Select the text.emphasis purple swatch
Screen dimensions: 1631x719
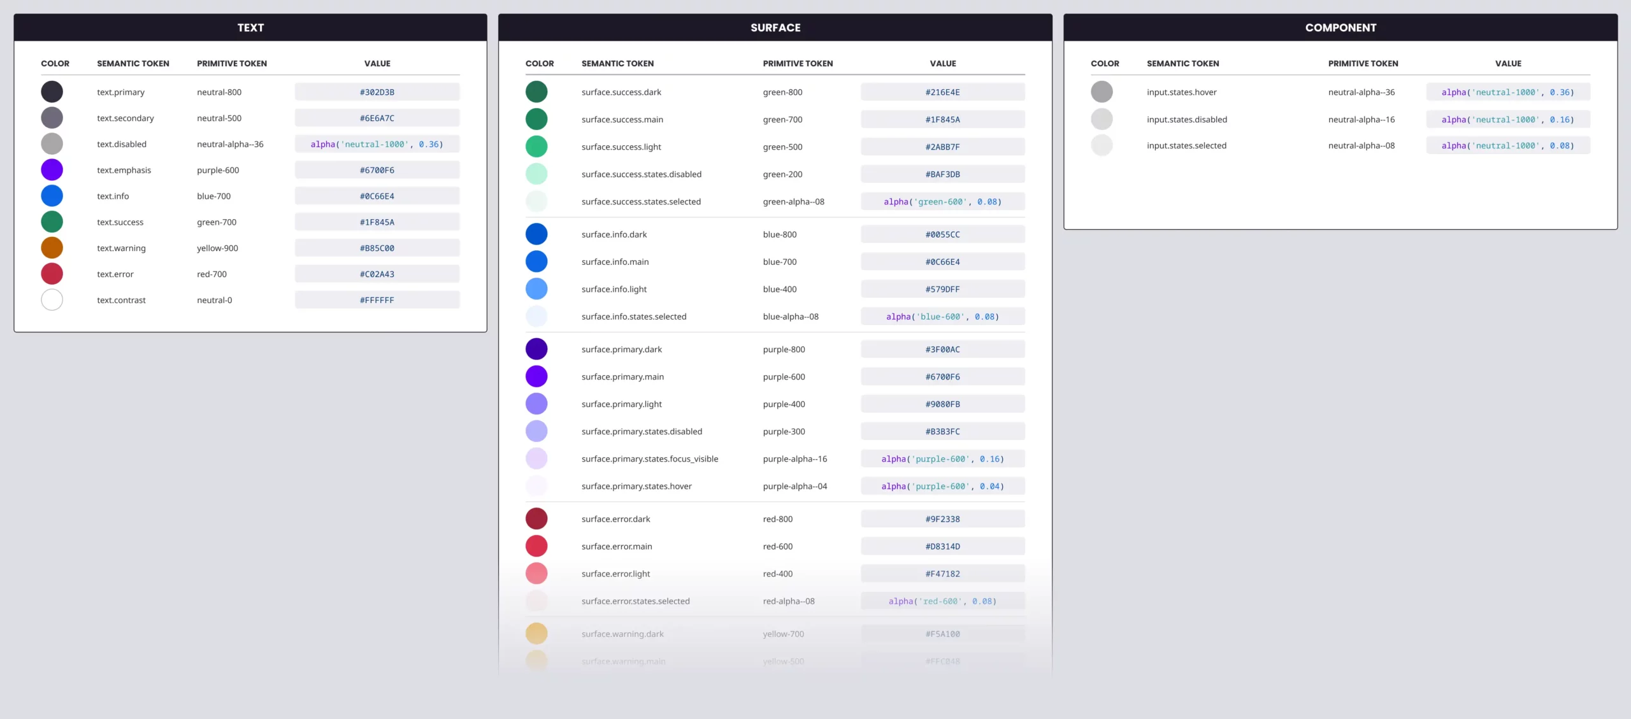tap(52, 170)
